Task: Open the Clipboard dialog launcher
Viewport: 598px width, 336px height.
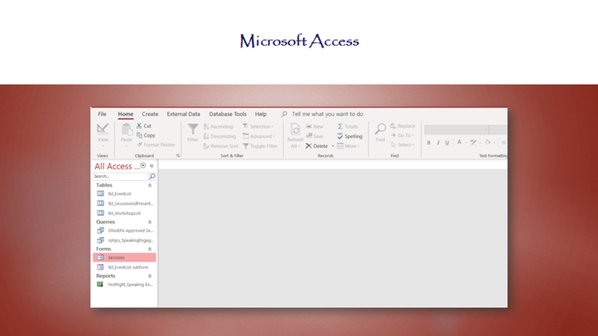Action: [x=178, y=156]
